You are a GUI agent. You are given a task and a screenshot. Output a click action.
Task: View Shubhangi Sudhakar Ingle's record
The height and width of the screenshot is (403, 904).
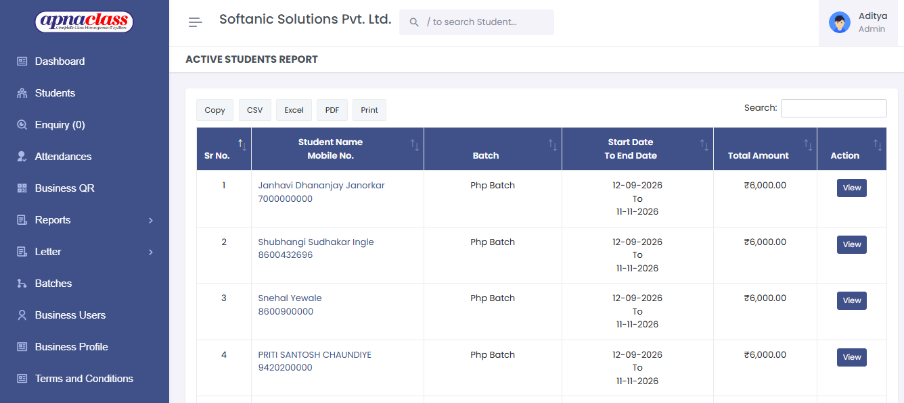852,244
